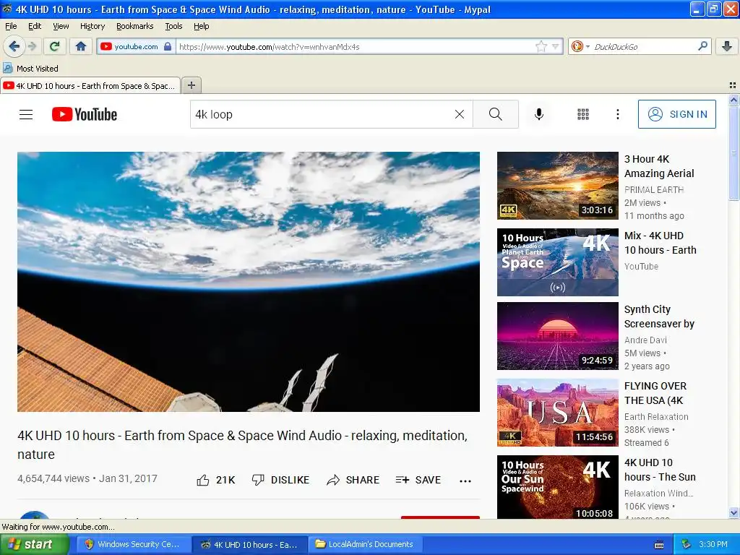Click the SIGN IN button

click(x=676, y=114)
